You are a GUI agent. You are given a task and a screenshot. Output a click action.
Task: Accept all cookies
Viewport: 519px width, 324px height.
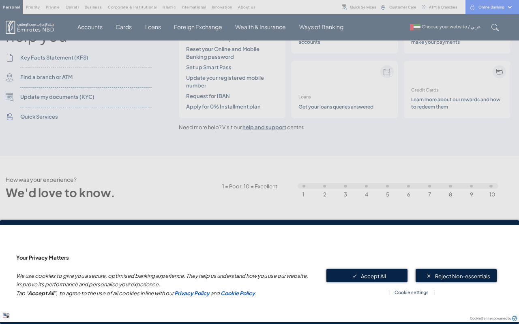pyautogui.click(x=367, y=276)
